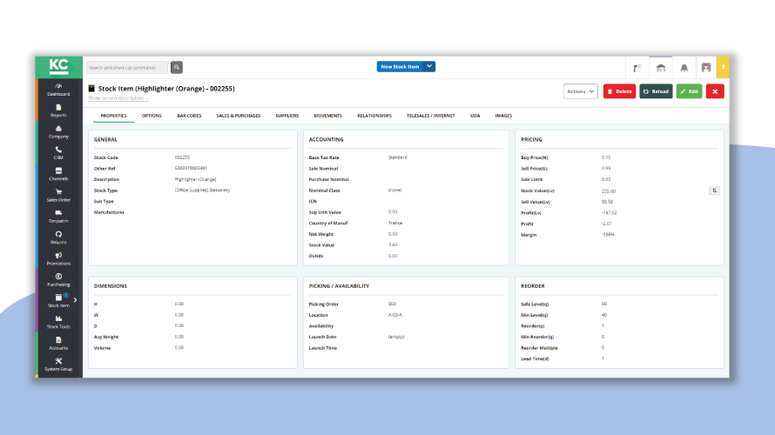Viewport: 775px width, 435px height.
Task: Click the Margin value -336%
Action: 608,235
